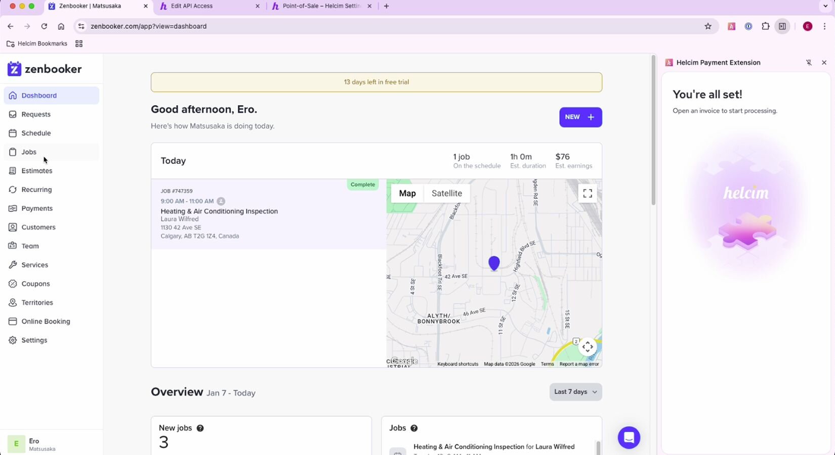
Task: Open Settings in the sidebar
Action: pyautogui.click(x=34, y=340)
